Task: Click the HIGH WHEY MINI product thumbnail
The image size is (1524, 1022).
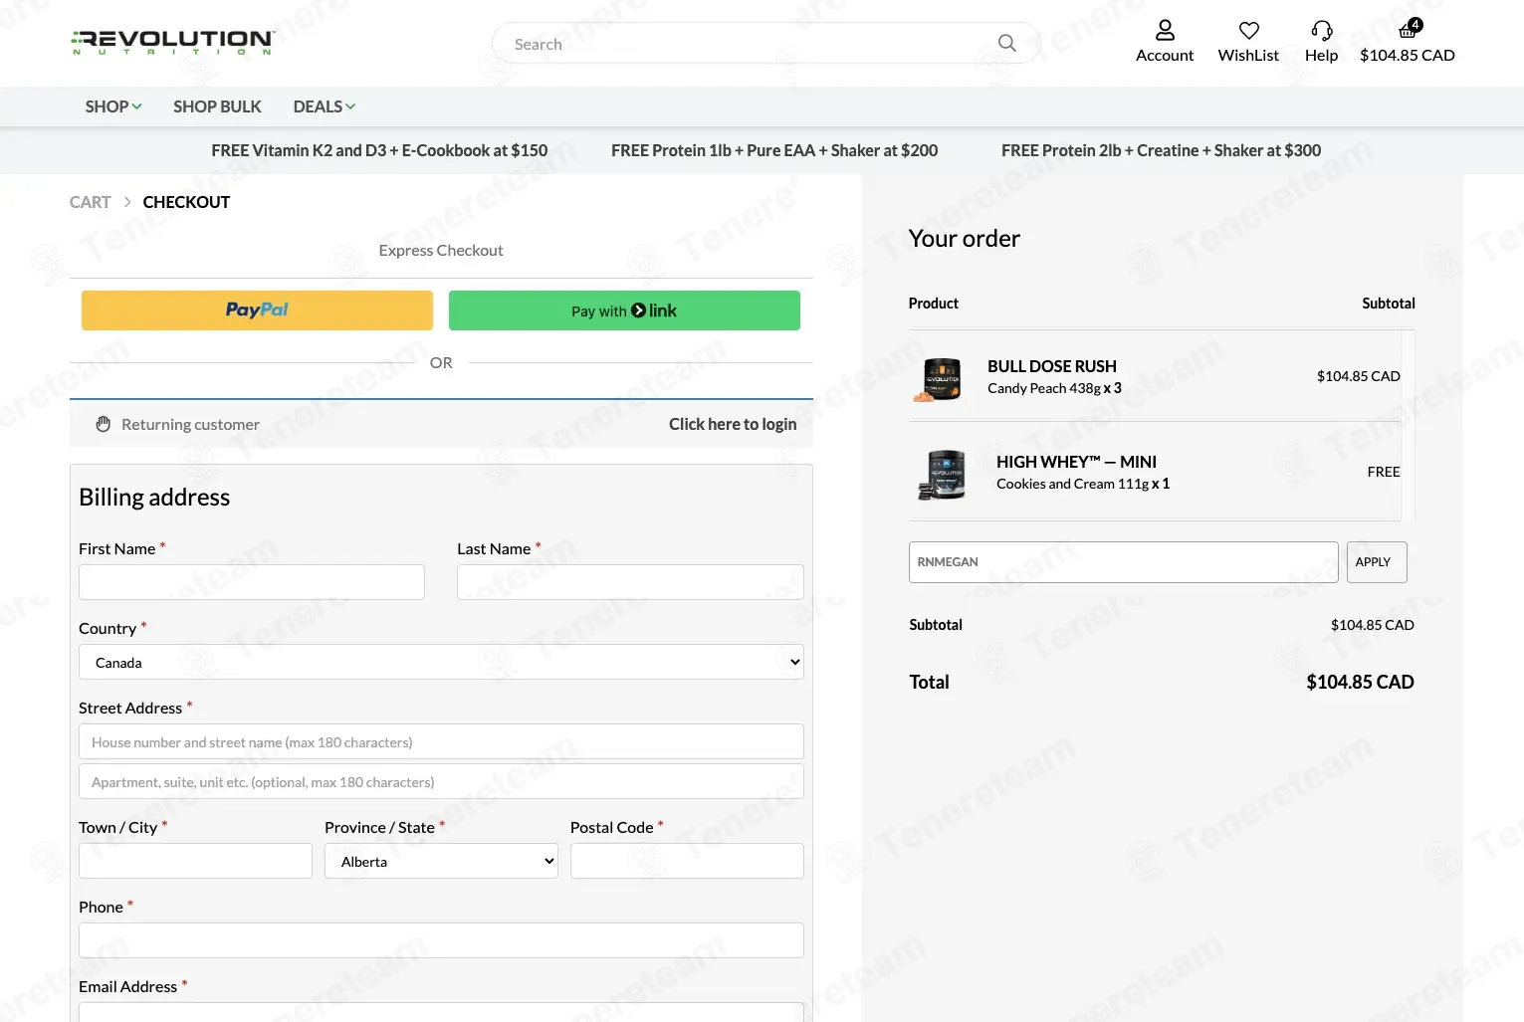Action: click(x=943, y=474)
